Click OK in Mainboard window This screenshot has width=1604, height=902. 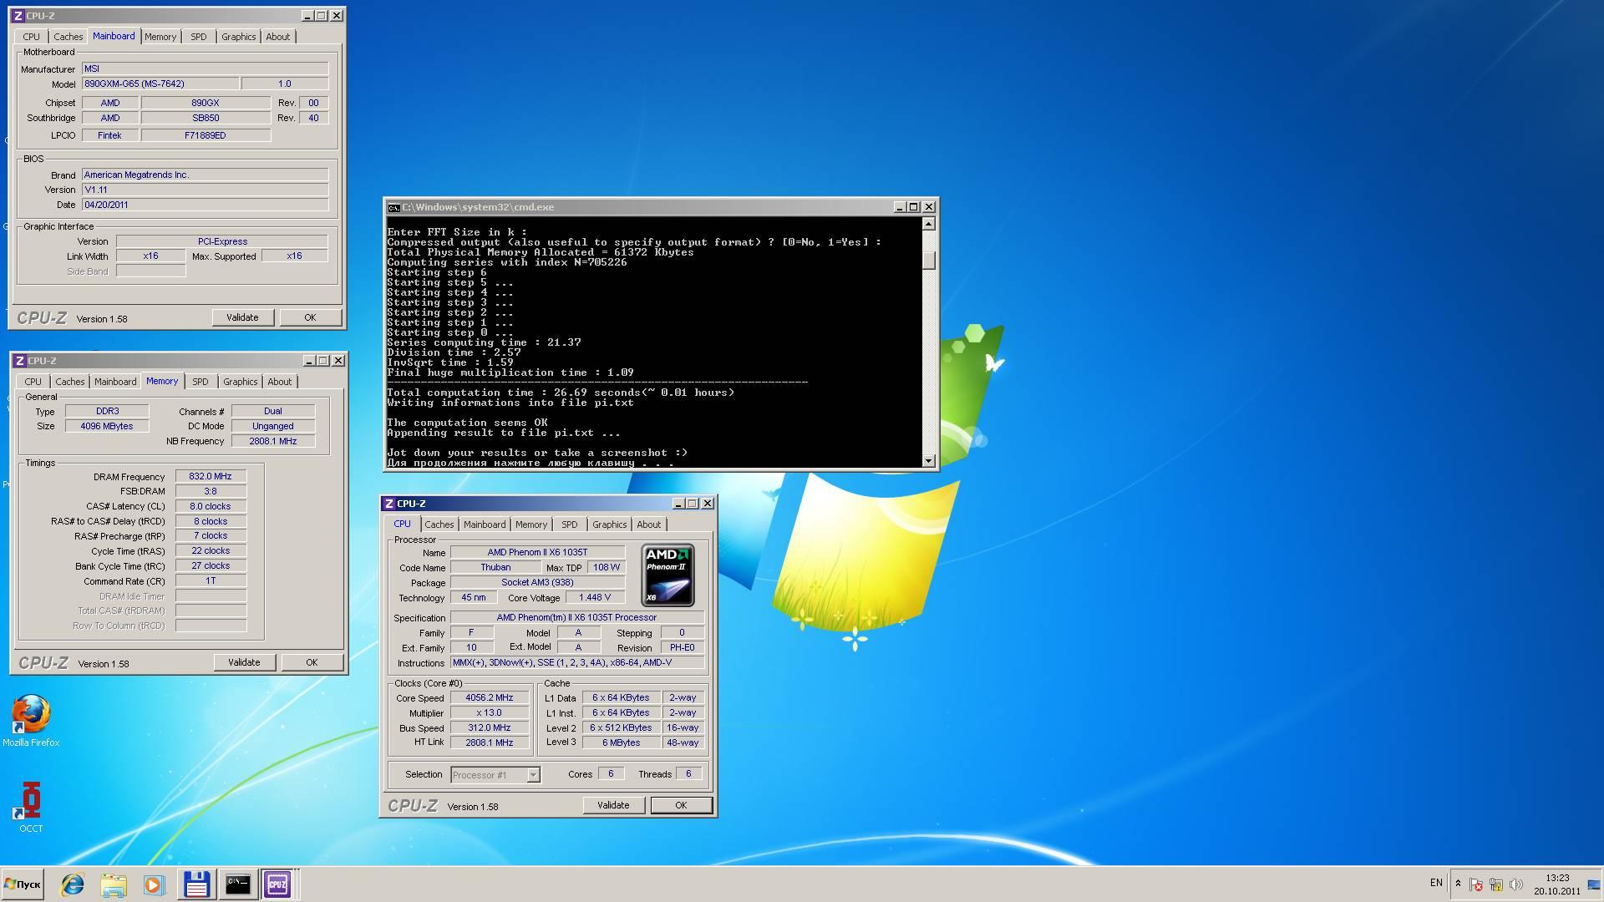pyautogui.click(x=310, y=317)
